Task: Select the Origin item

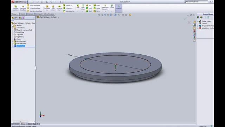Action: pos(18,39)
